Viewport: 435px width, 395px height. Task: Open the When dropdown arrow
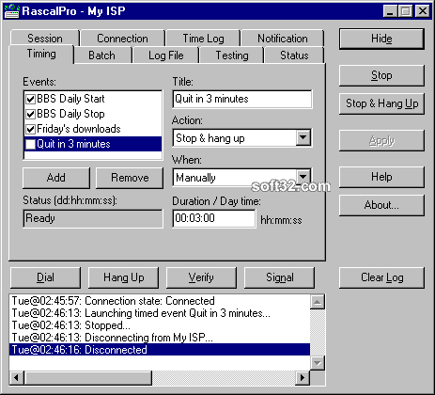click(x=303, y=177)
